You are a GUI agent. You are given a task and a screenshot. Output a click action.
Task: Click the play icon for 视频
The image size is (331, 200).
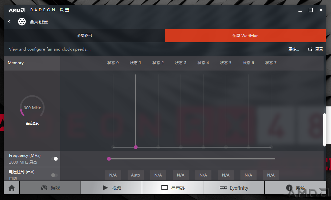tap(105, 187)
